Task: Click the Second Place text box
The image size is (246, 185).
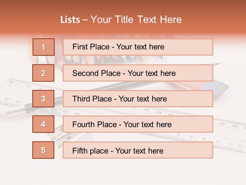Action: (138, 73)
